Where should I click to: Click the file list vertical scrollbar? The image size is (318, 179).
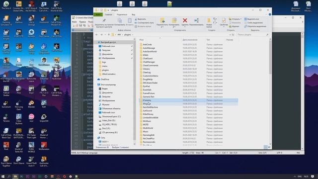tap(270, 91)
